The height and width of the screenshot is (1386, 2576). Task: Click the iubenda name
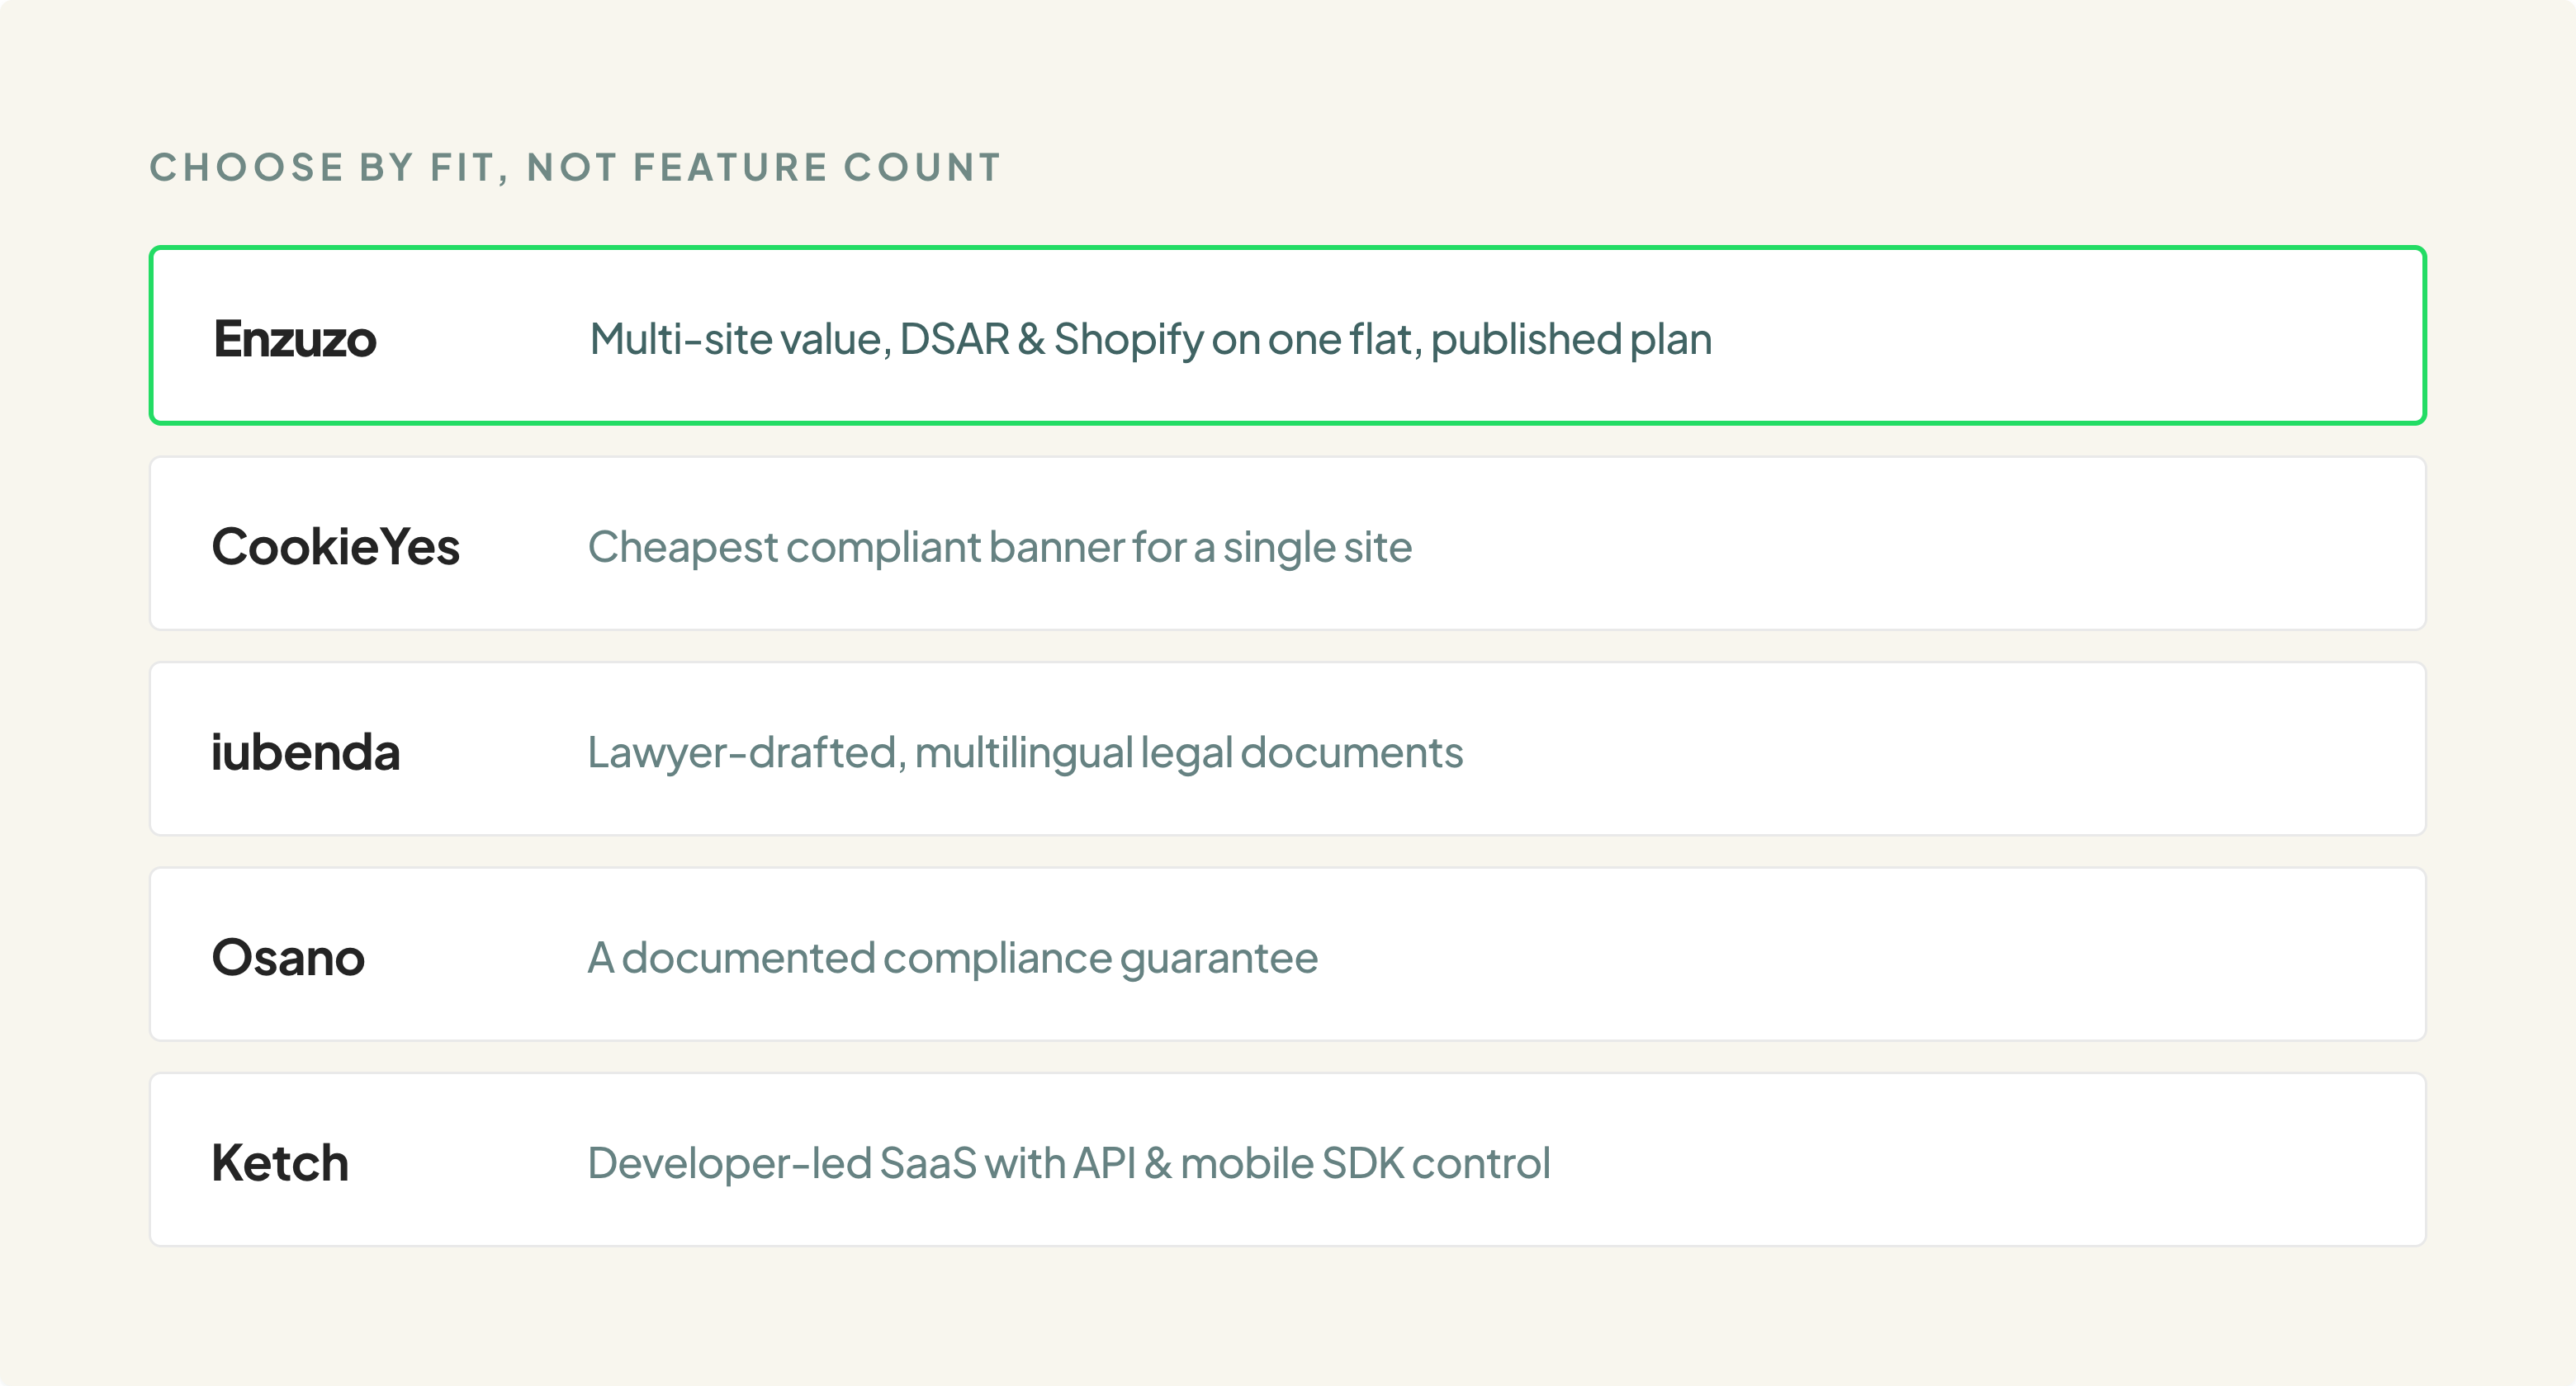306,752
